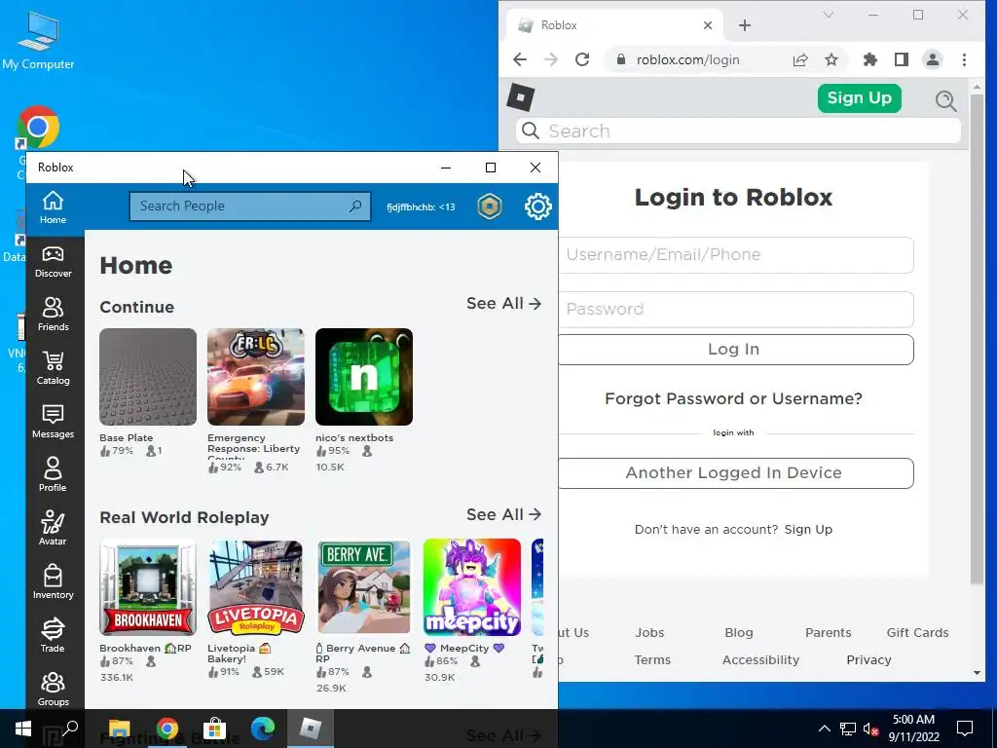Screen dimensions: 997x748
Task: Click the roblox.com/login address bar
Action: tap(687, 59)
